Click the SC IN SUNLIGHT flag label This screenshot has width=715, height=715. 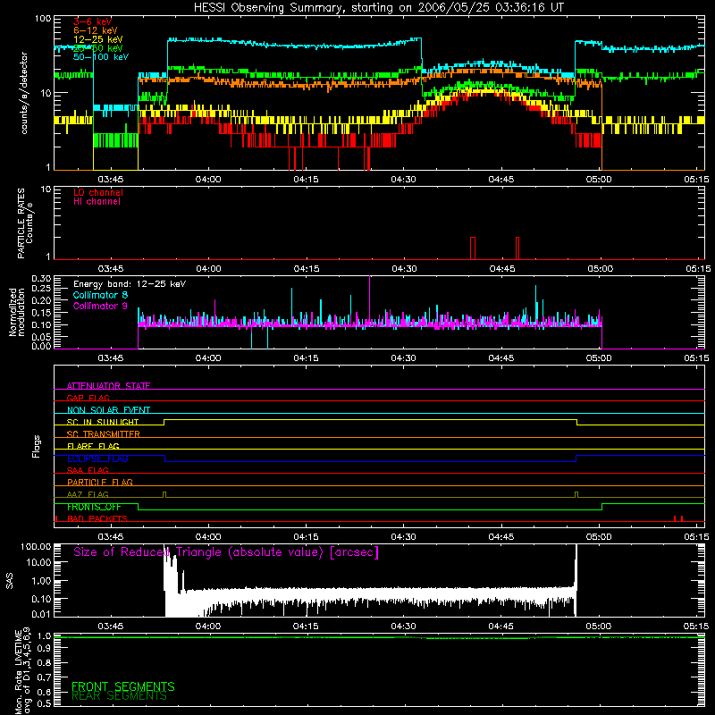coord(103,422)
